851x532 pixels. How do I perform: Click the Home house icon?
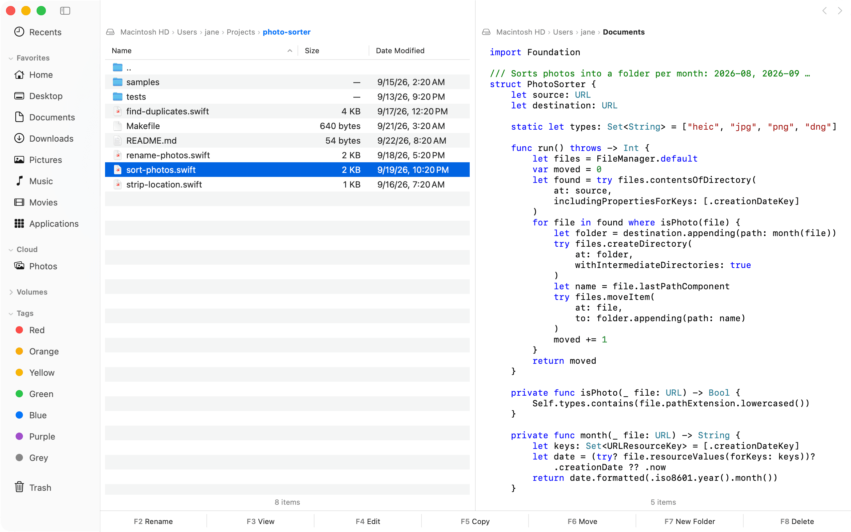tap(19, 74)
